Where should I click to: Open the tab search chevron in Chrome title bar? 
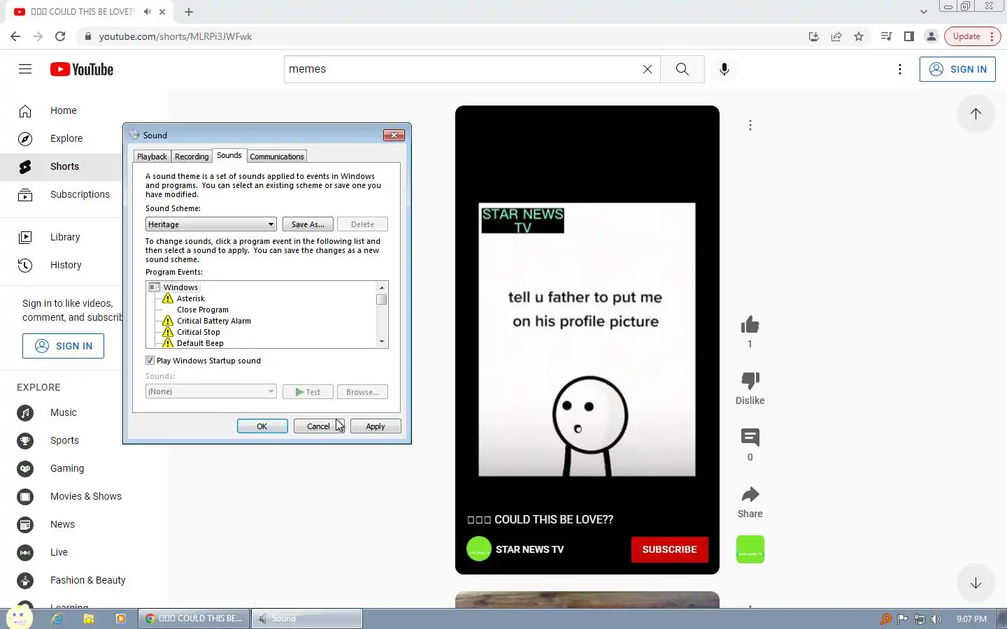[x=924, y=12]
